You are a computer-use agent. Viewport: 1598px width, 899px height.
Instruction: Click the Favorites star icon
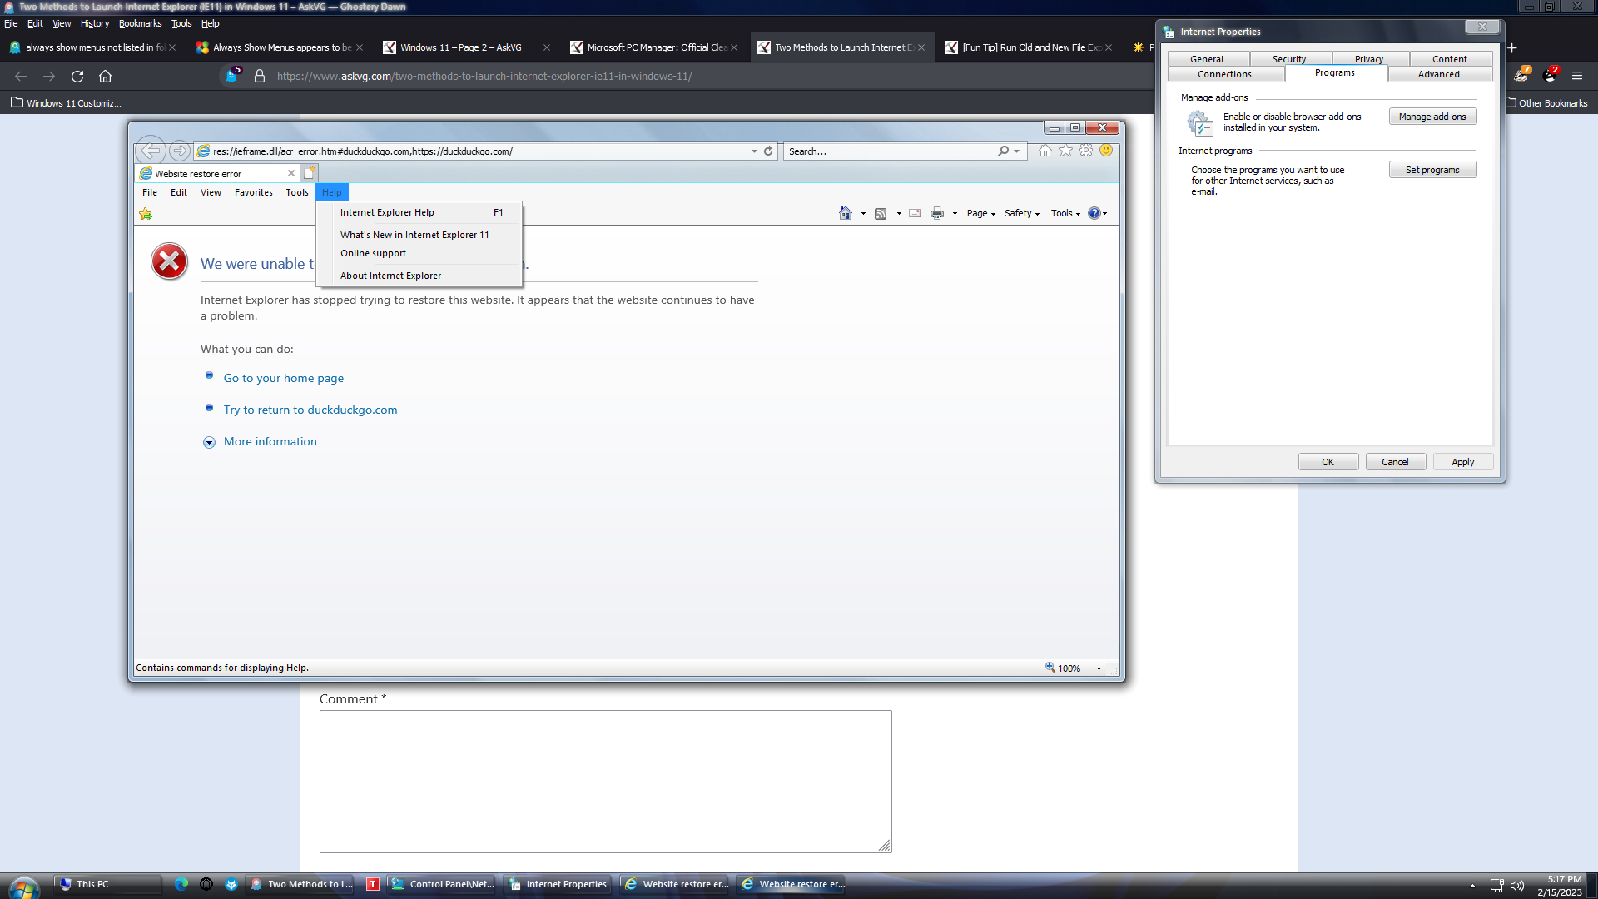pyautogui.click(x=1065, y=151)
